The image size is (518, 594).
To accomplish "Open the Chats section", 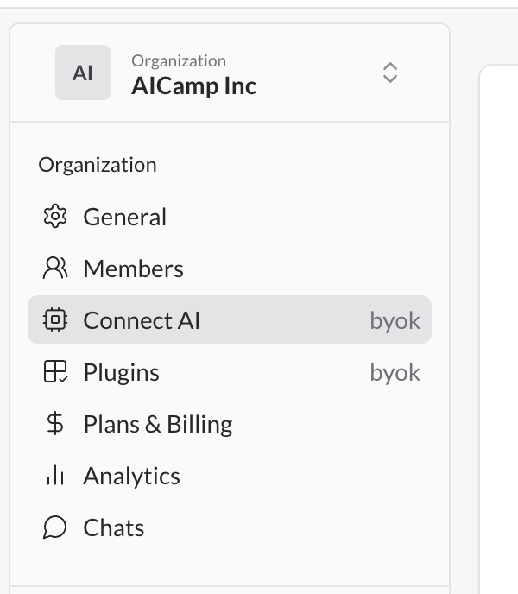I will click(230, 527).
